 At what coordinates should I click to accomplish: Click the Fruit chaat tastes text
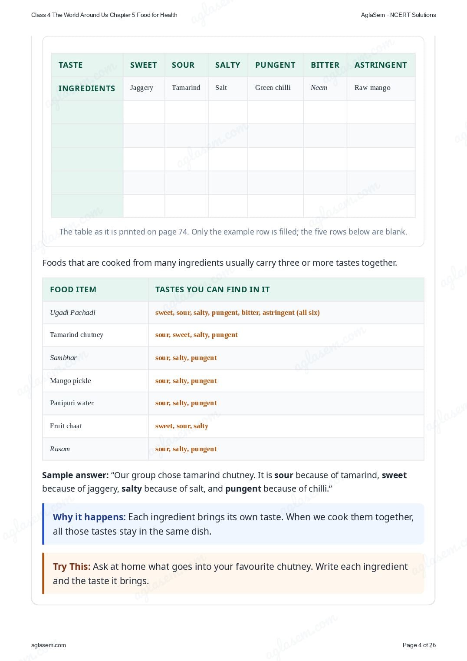(182, 426)
